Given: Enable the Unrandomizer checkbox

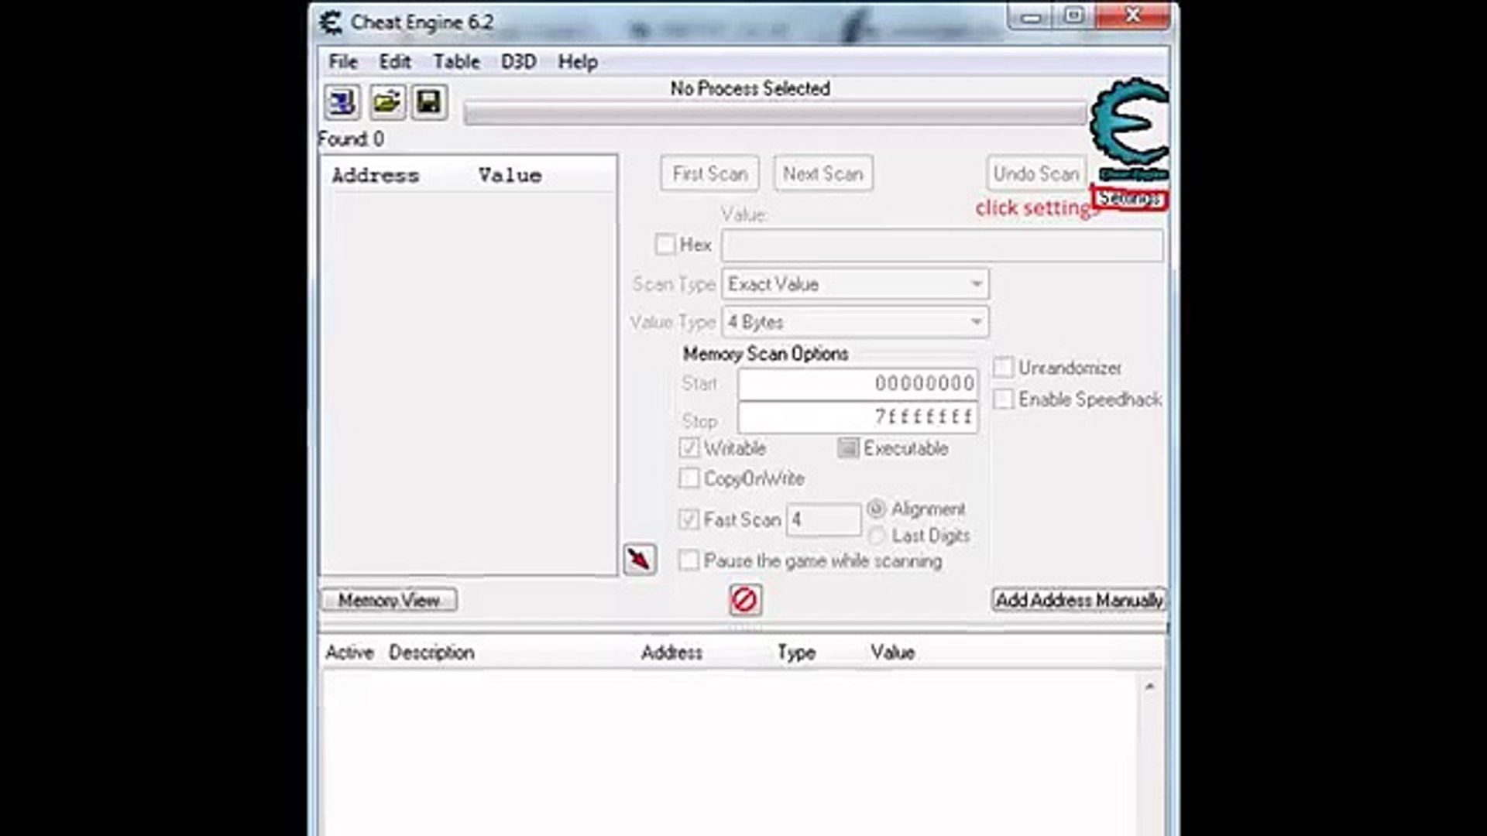Looking at the screenshot, I should (1004, 368).
